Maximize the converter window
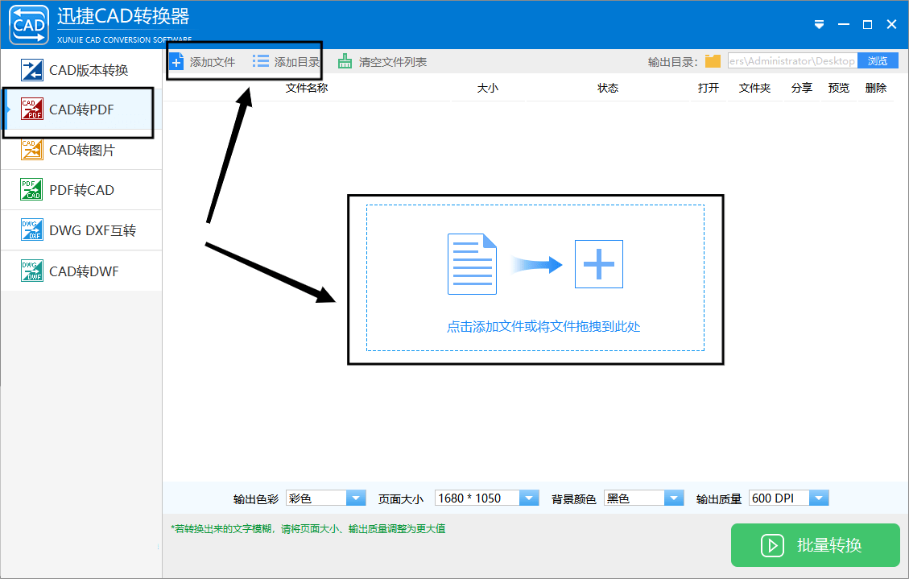 pos(867,24)
